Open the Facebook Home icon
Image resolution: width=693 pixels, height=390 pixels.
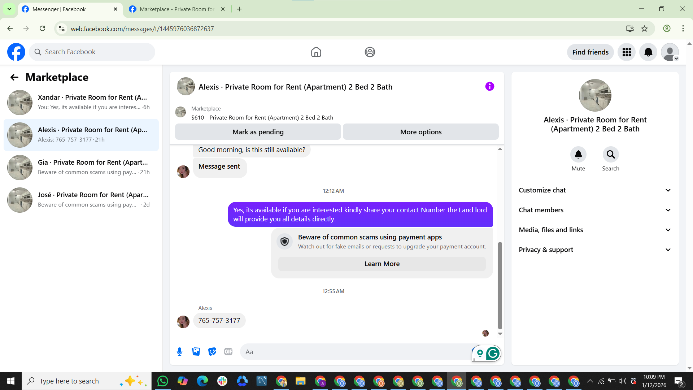coord(316,52)
